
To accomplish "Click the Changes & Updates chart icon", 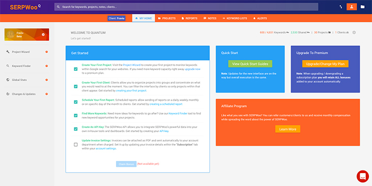I will pyautogui.click(x=8, y=94).
